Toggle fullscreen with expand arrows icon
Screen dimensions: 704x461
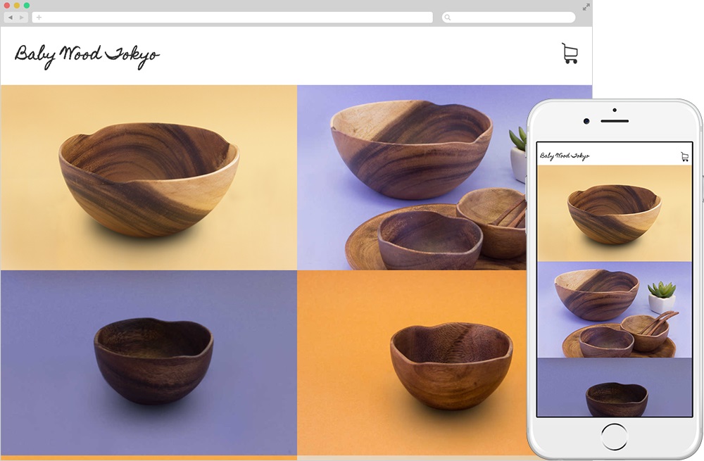tap(586, 7)
